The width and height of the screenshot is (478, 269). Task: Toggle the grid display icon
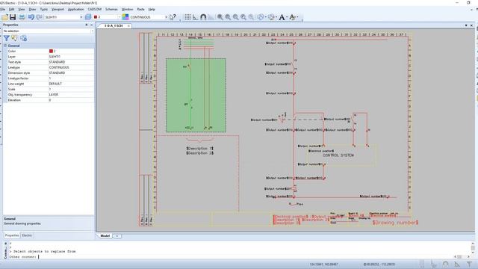(187, 17)
